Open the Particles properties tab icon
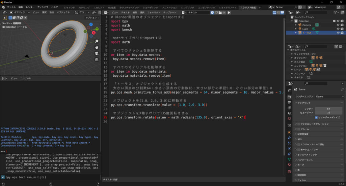Viewport: 346px width, 186px height. (289, 143)
